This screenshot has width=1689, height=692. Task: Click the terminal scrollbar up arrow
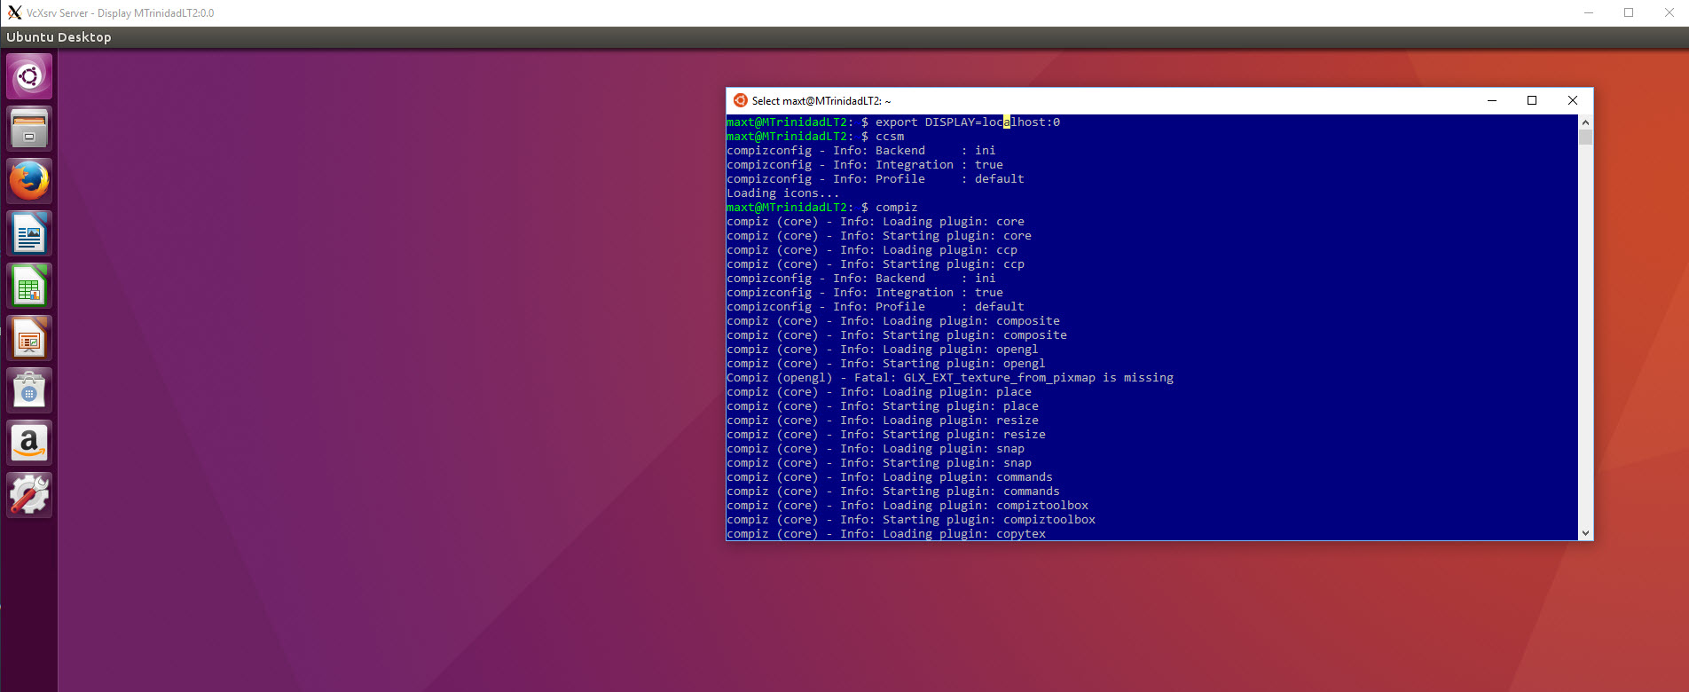click(1585, 122)
